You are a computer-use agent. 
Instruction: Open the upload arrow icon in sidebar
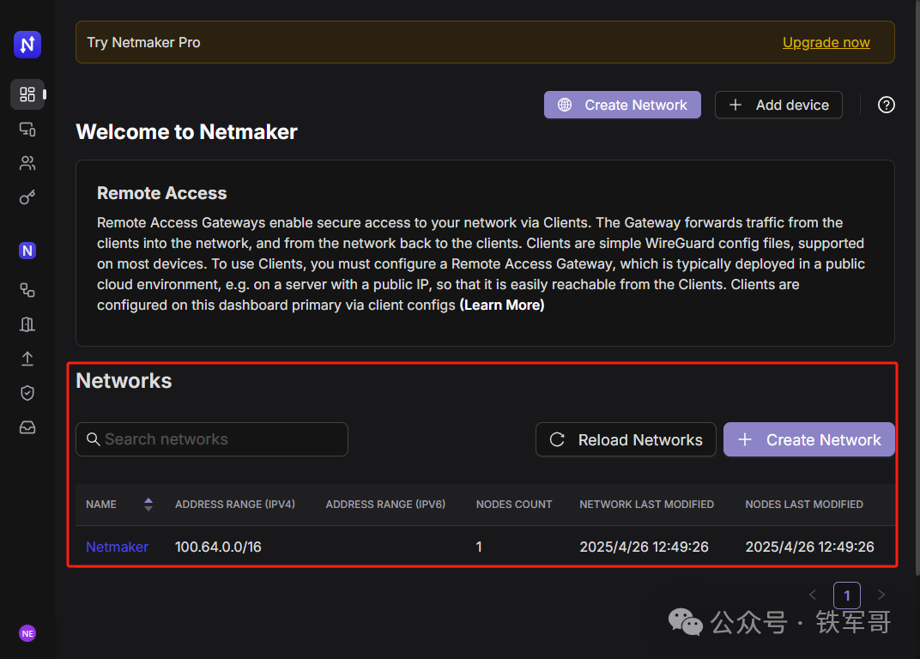tap(27, 359)
